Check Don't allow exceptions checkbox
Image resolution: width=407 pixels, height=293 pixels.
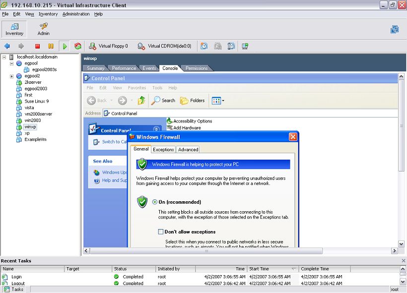tap(161, 232)
